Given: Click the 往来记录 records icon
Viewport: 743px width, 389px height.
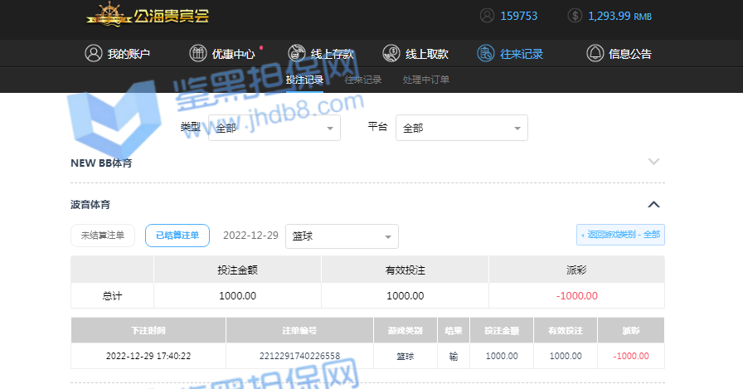Looking at the screenshot, I should pyautogui.click(x=485, y=54).
